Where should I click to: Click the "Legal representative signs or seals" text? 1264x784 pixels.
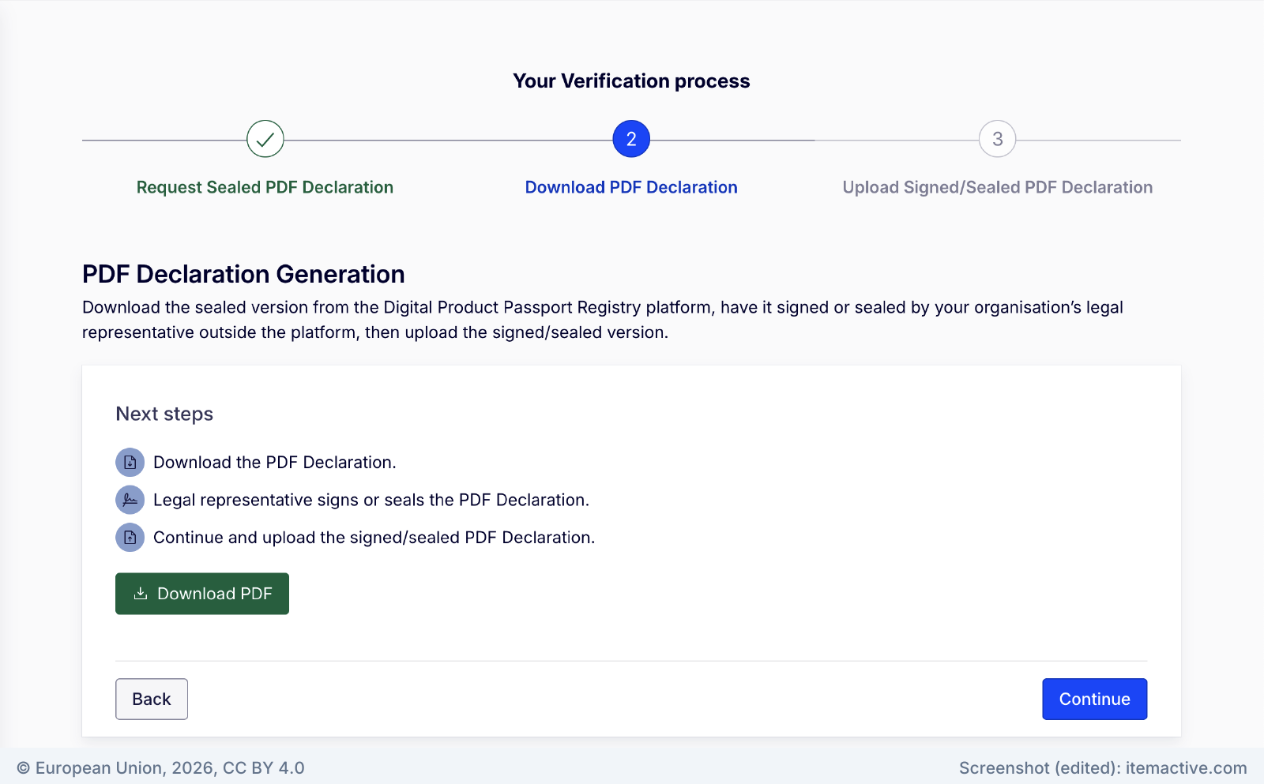288,500
